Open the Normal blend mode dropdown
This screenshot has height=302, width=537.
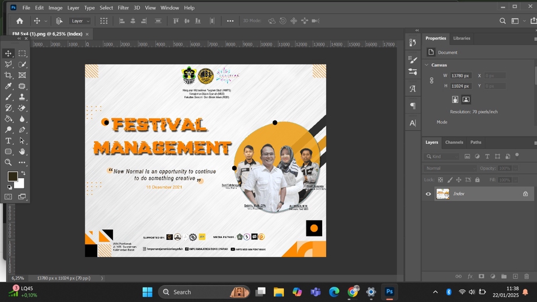coord(450,168)
